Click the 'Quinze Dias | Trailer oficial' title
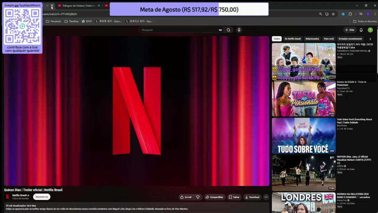This screenshot has height=213, width=378. 33,190
